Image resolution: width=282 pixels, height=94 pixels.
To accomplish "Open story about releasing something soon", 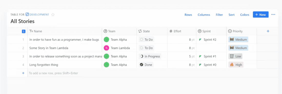I will point(66,56).
